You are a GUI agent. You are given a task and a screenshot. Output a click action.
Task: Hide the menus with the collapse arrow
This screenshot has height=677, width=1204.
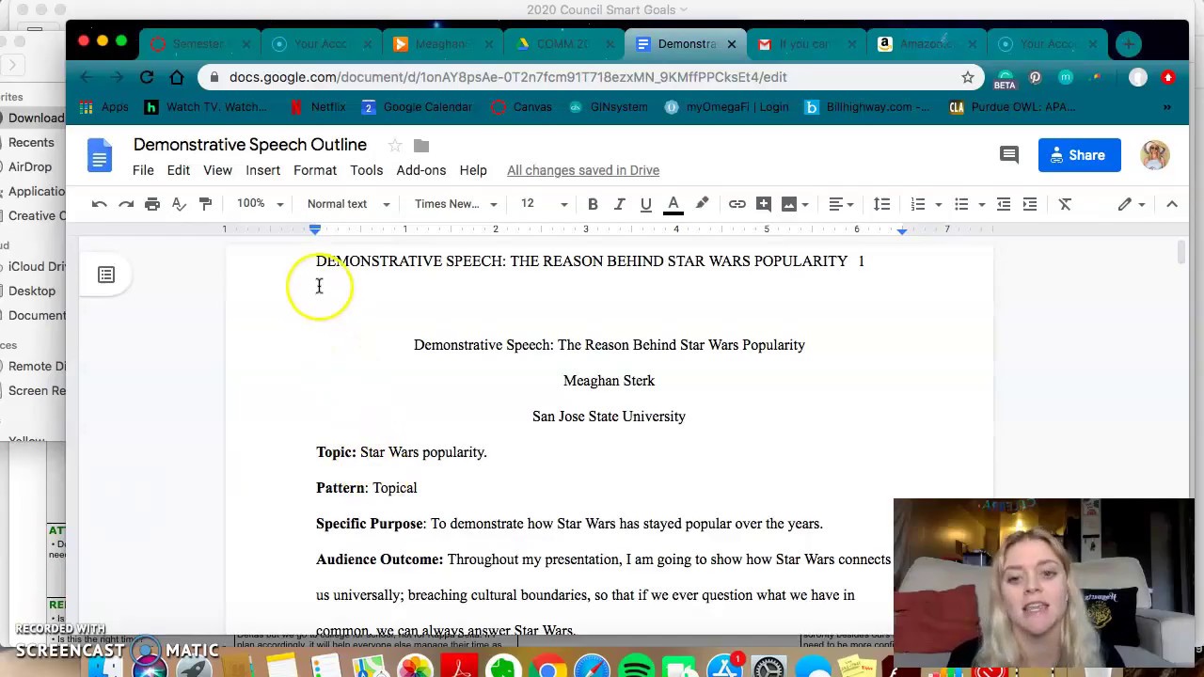click(1171, 204)
